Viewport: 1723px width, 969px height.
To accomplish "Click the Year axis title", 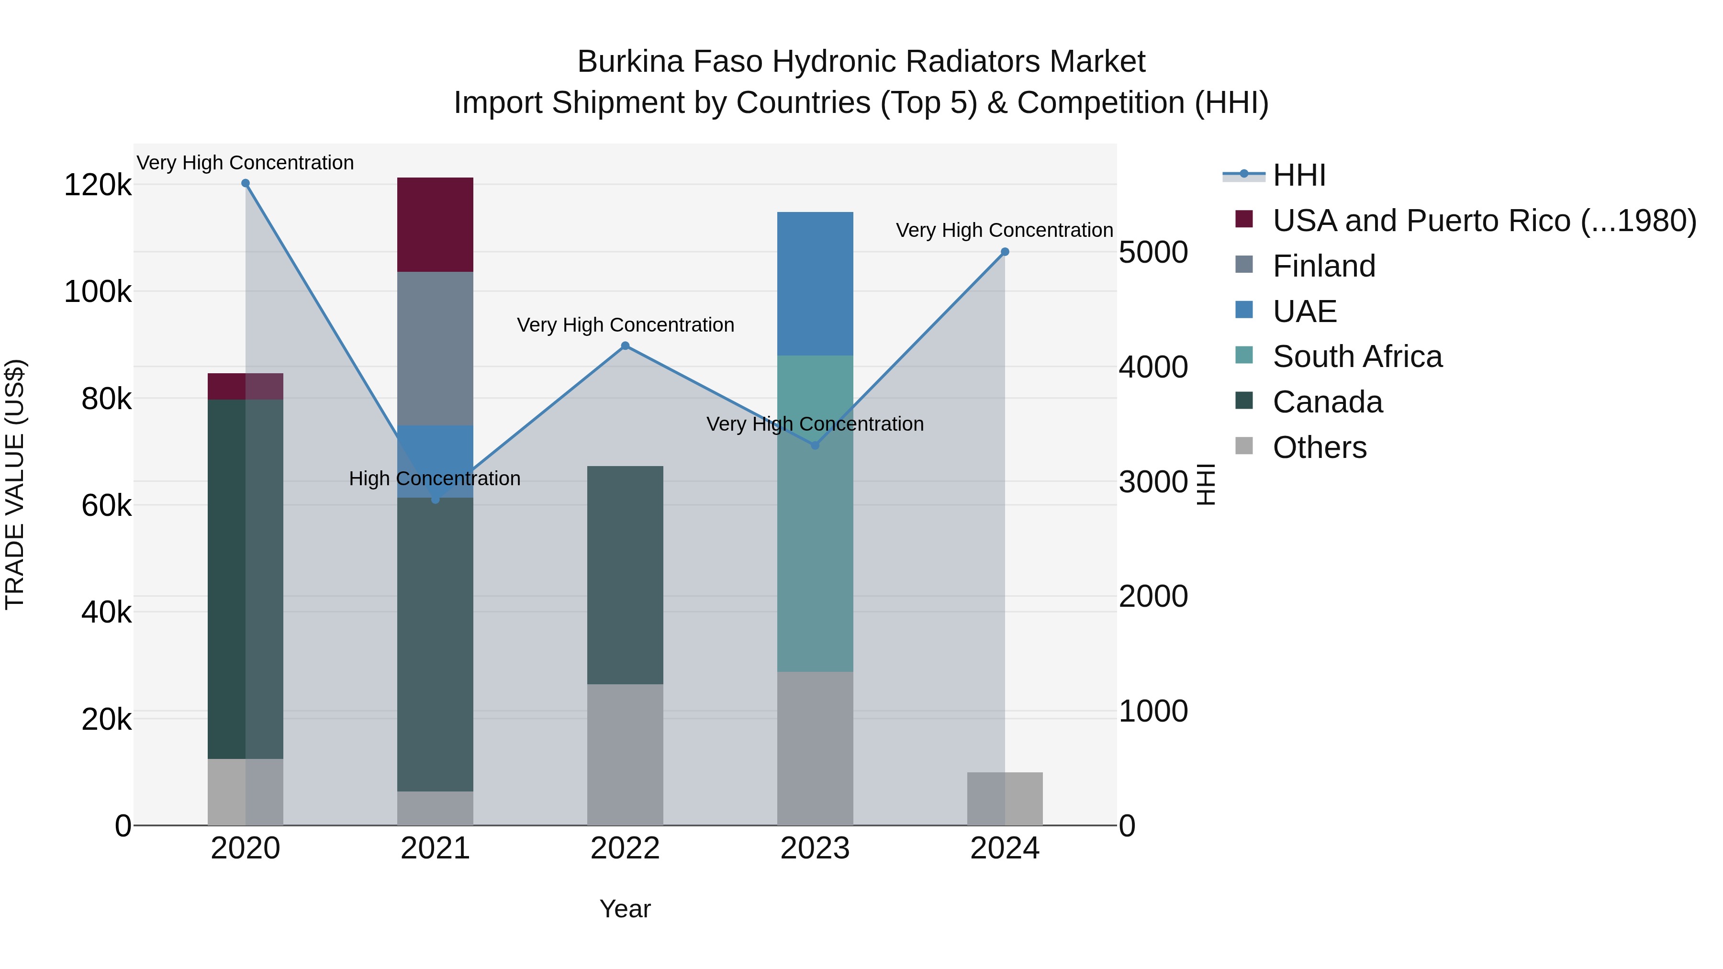I will (x=626, y=909).
